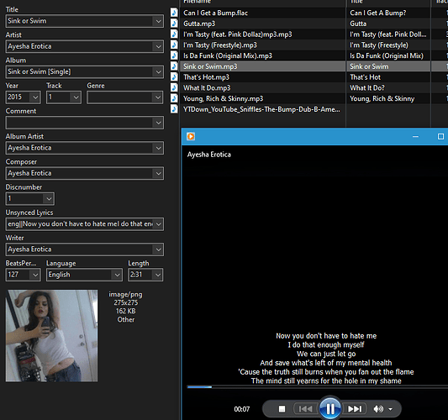Viewport: 448px width, 420px height.
Task: Select file Young, Rich & Skinny.mp3
Action: 223,98
